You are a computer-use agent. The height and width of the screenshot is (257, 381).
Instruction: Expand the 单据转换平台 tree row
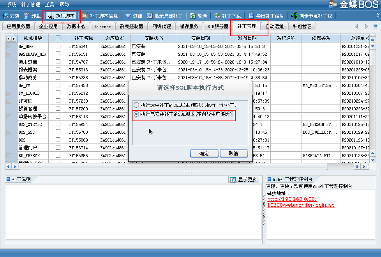pos(9,117)
